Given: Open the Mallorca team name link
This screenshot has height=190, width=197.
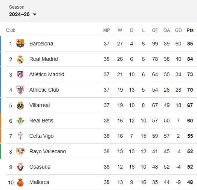Looking at the screenshot, I should pyautogui.click(x=39, y=182).
